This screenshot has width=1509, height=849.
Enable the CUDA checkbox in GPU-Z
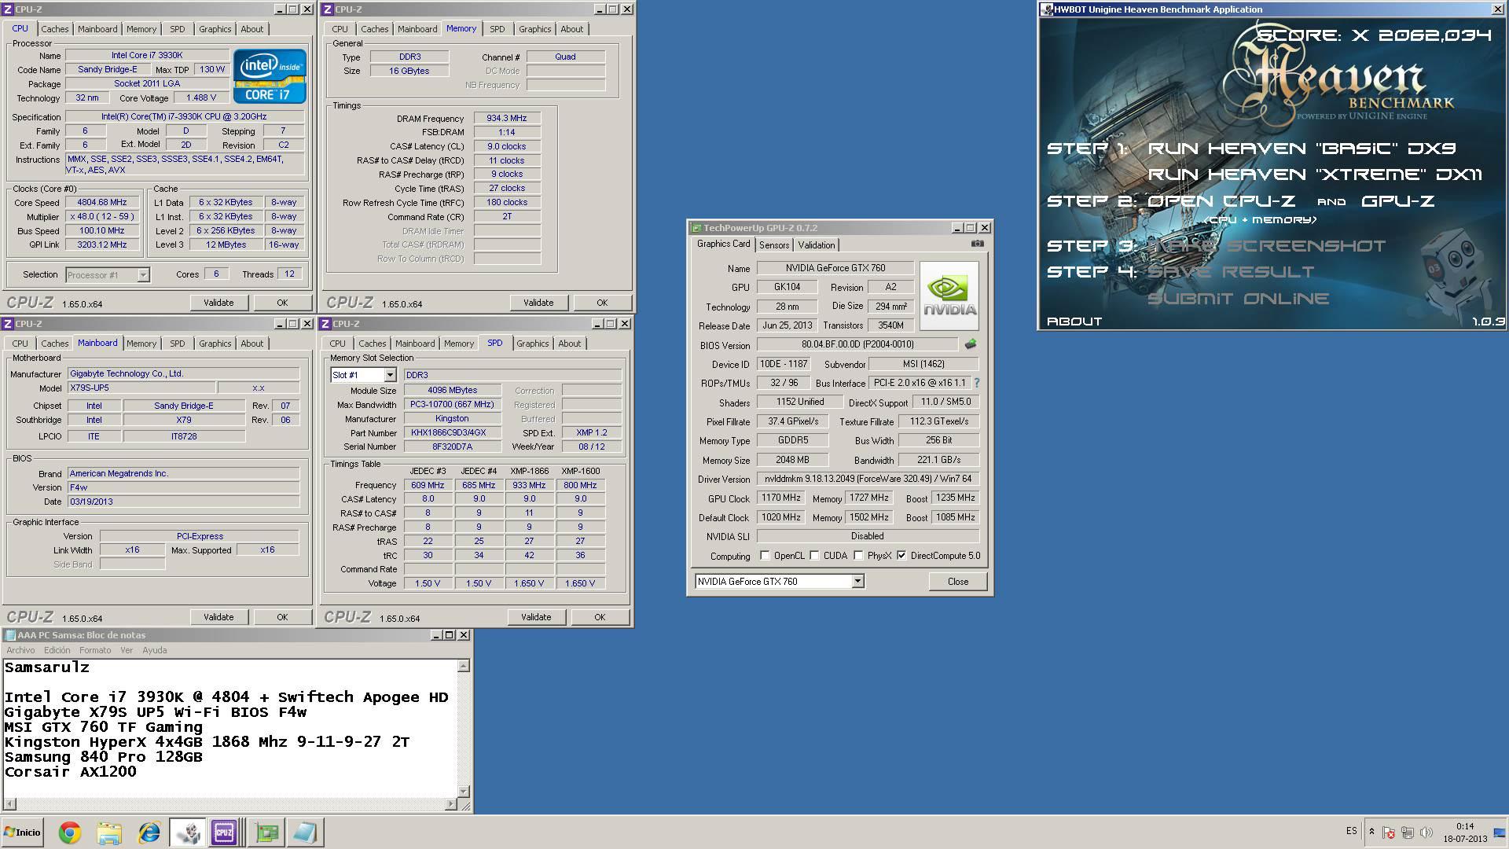pyautogui.click(x=815, y=556)
